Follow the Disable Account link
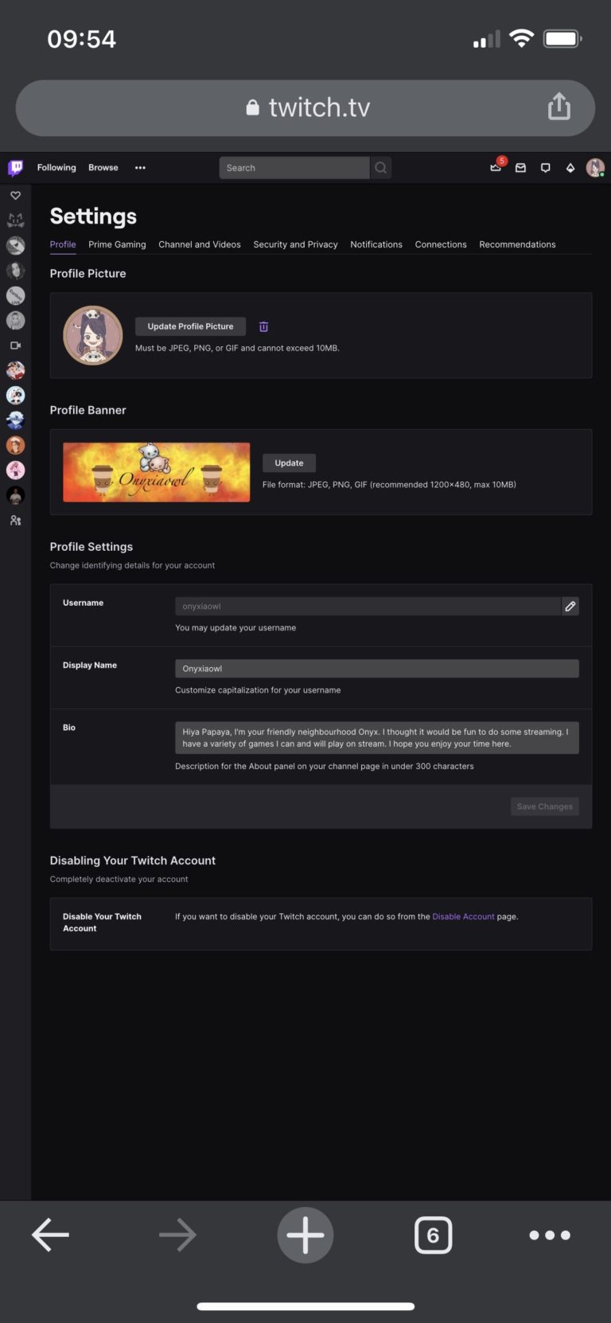611x1323 pixels. pos(463,917)
